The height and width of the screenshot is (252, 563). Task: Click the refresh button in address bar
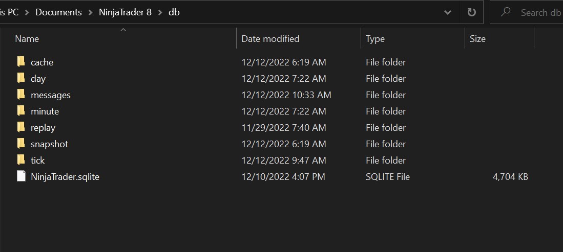pos(471,12)
